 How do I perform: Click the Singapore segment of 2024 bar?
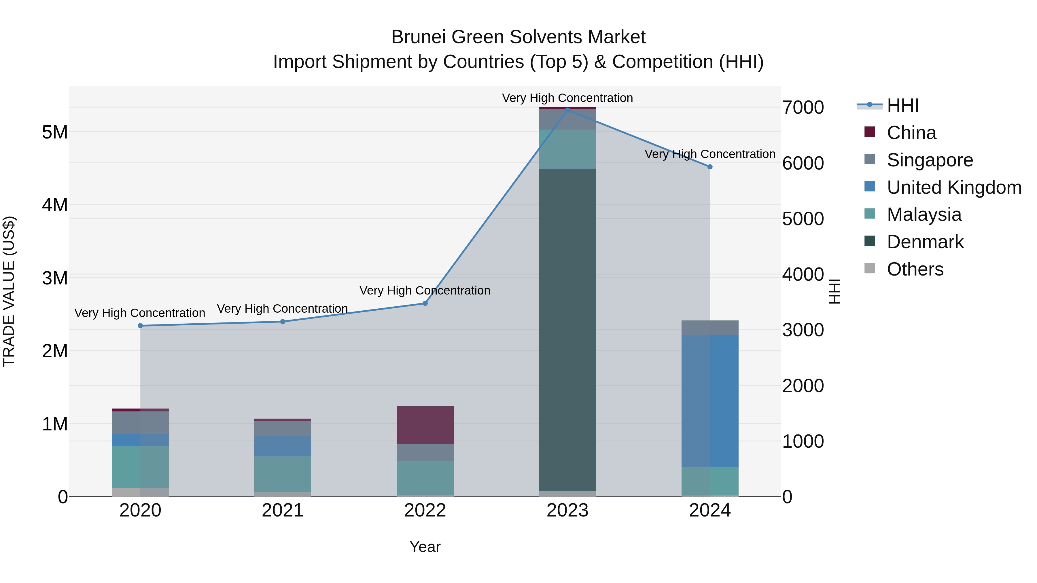point(710,328)
